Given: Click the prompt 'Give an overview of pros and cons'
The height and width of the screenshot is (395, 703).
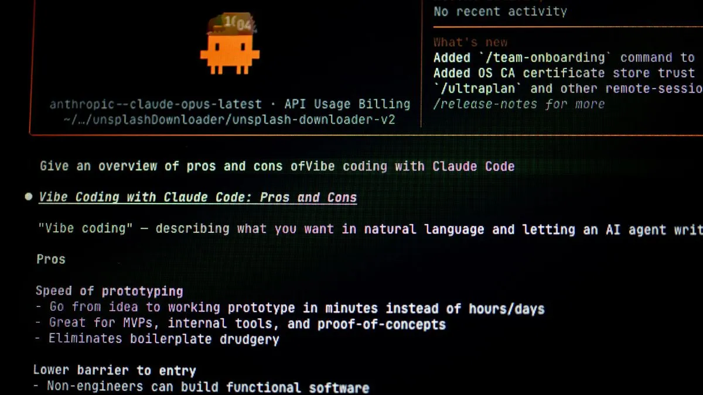Looking at the screenshot, I should click(x=277, y=166).
